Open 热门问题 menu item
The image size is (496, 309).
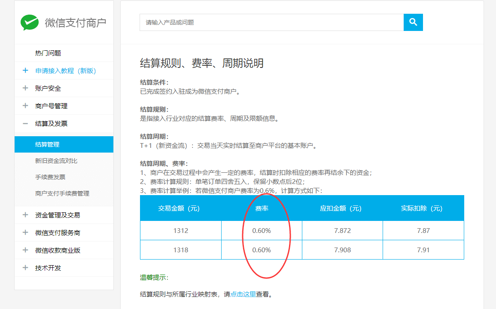tap(48, 53)
